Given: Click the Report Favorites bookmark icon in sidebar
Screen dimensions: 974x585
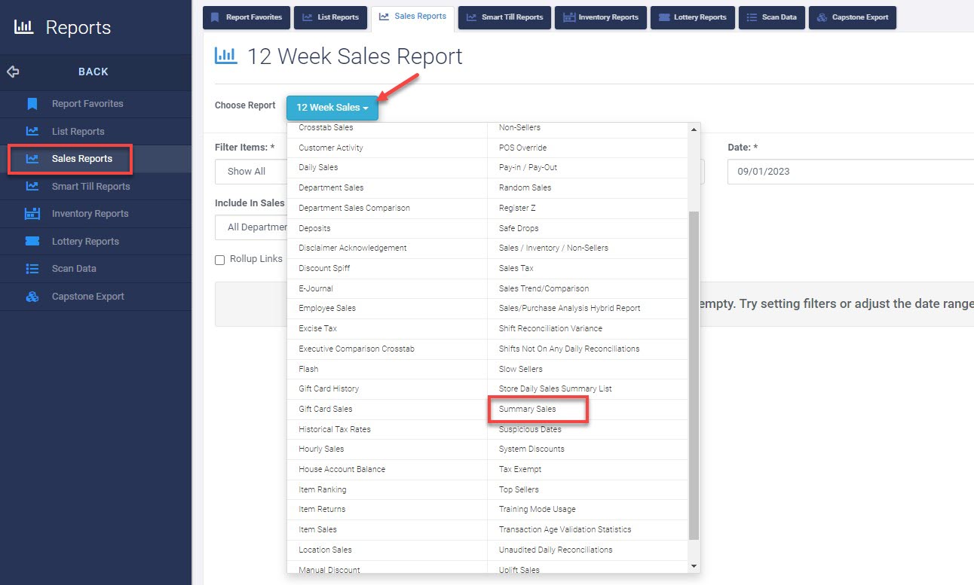Looking at the screenshot, I should 32,104.
